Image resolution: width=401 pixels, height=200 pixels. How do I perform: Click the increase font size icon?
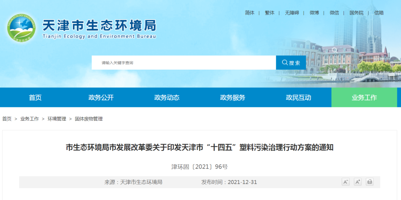click(x=358, y=182)
